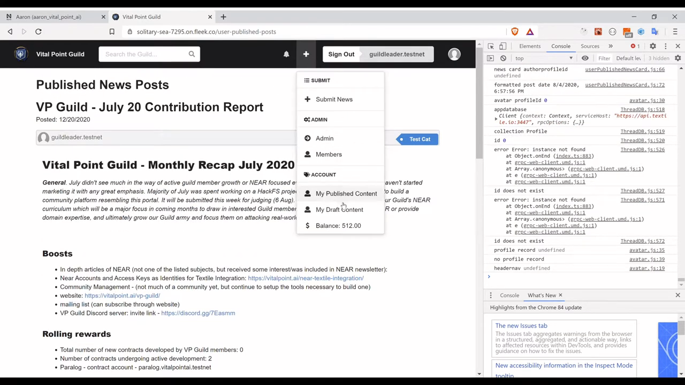Image resolution: width=685 pixels, height=385 pixels.
Task: Open avatar.js:30 source link
Action: 646,101
